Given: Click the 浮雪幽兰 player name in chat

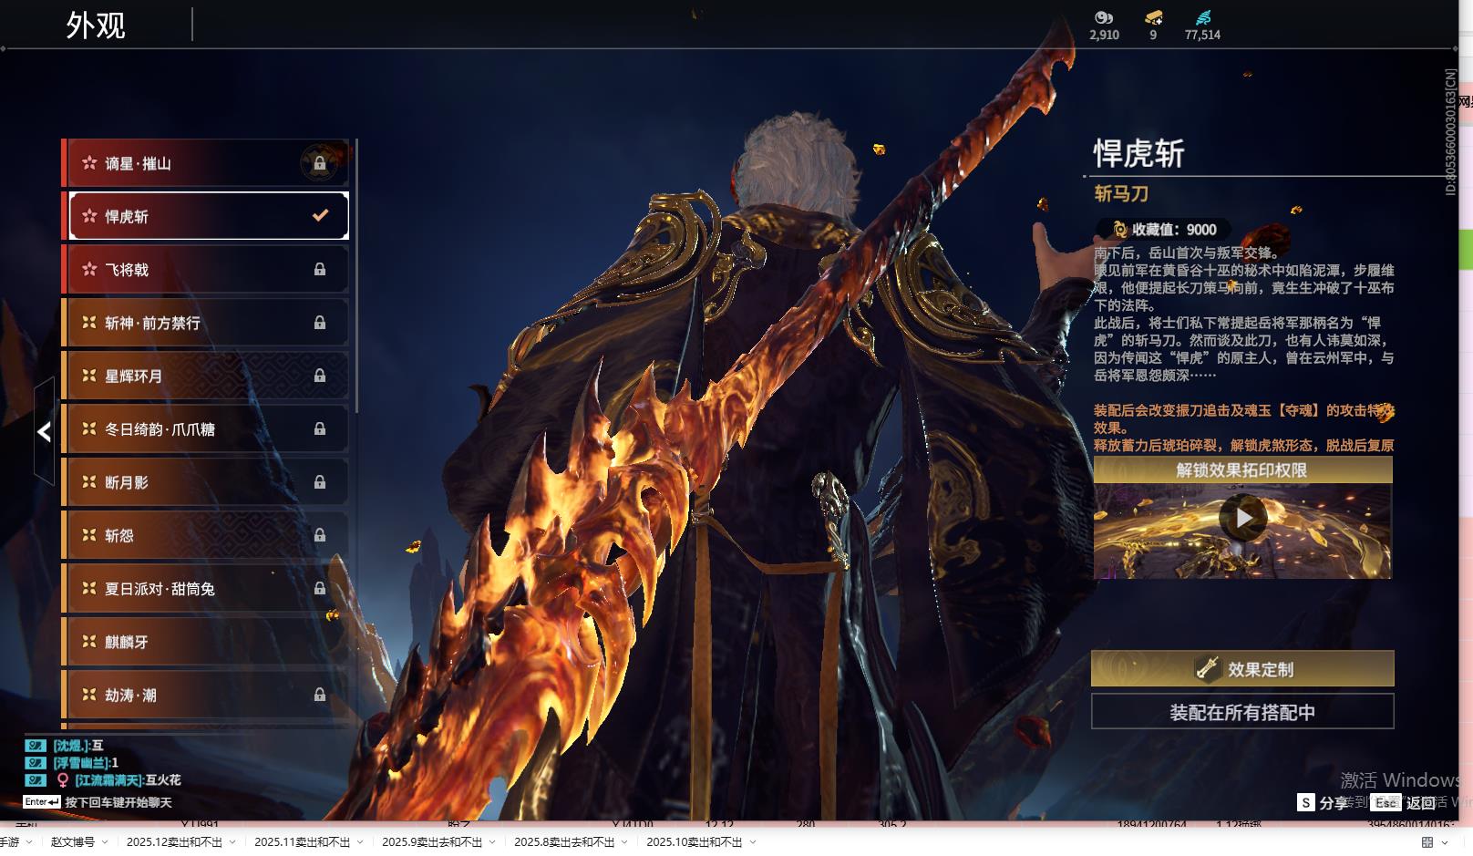Looking at the screenshot, I should (x=82, y=762).
